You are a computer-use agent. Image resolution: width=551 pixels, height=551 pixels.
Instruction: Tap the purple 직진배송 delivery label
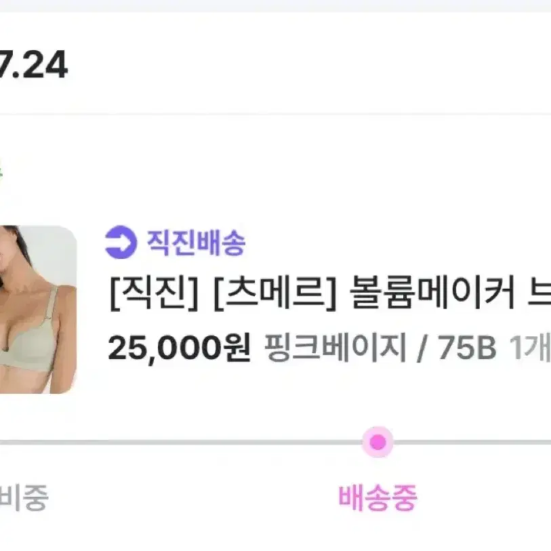pyautogui.click(x=196, y=243)
